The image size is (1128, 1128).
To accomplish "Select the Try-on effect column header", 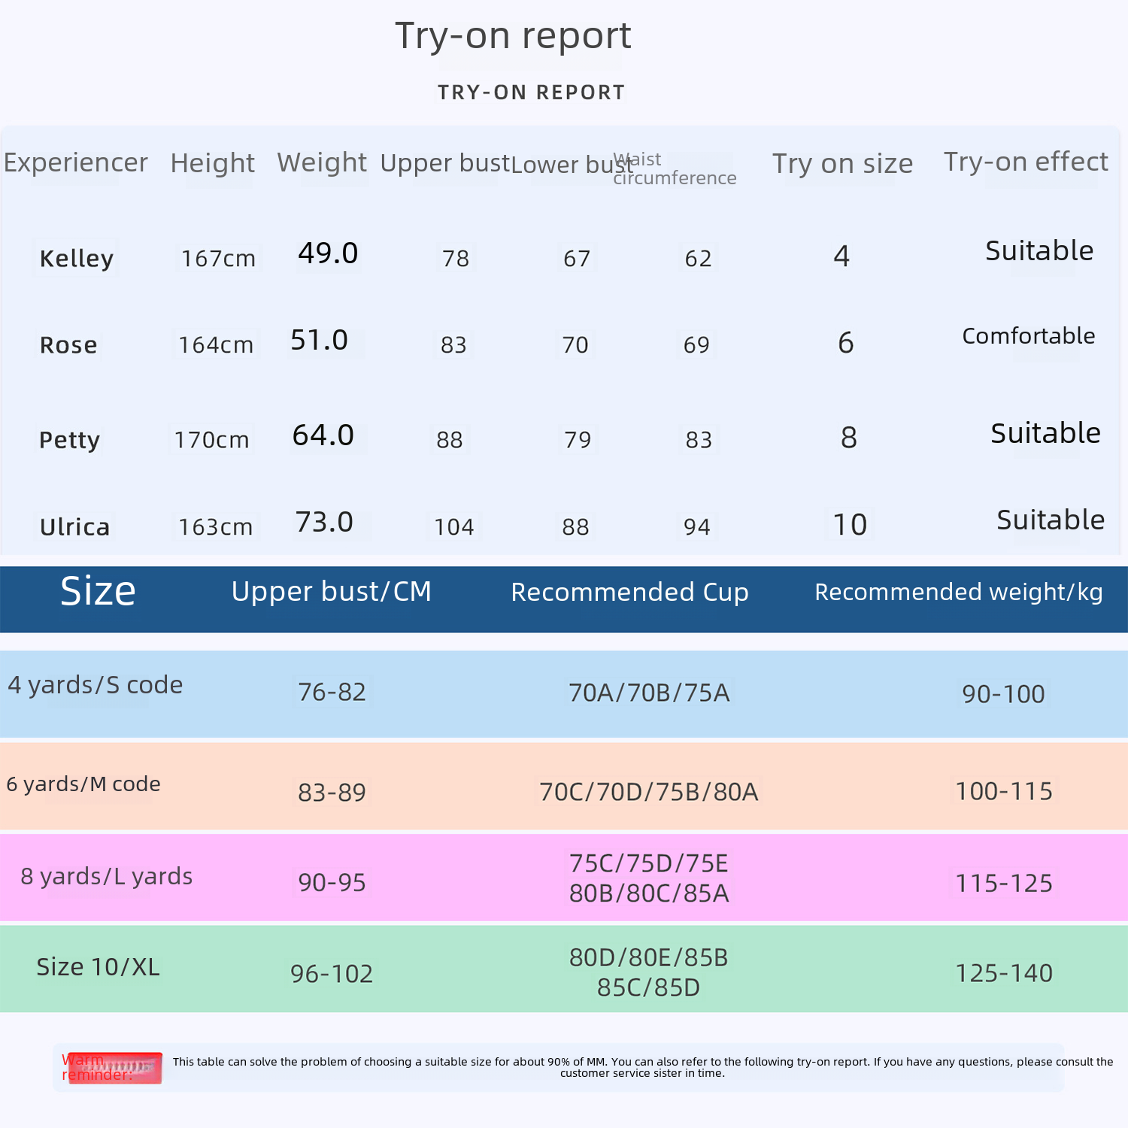I will point(1026,162).
